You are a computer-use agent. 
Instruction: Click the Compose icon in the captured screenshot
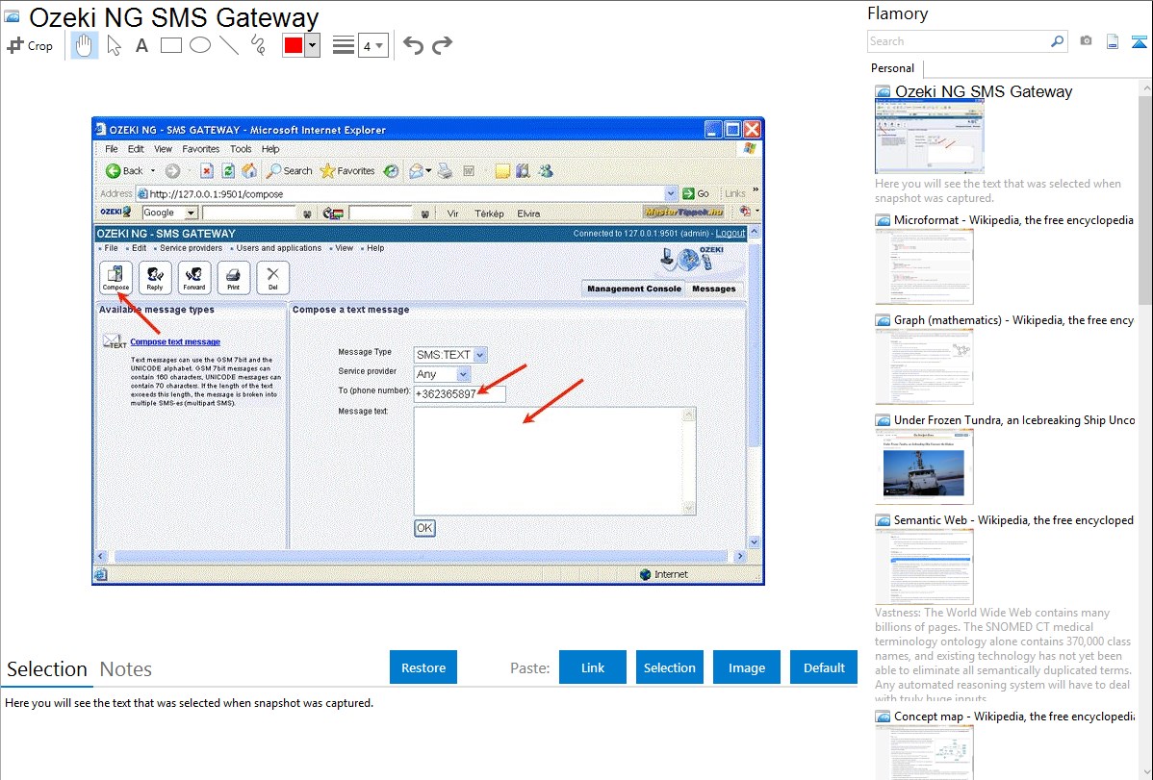coord(115,278)
